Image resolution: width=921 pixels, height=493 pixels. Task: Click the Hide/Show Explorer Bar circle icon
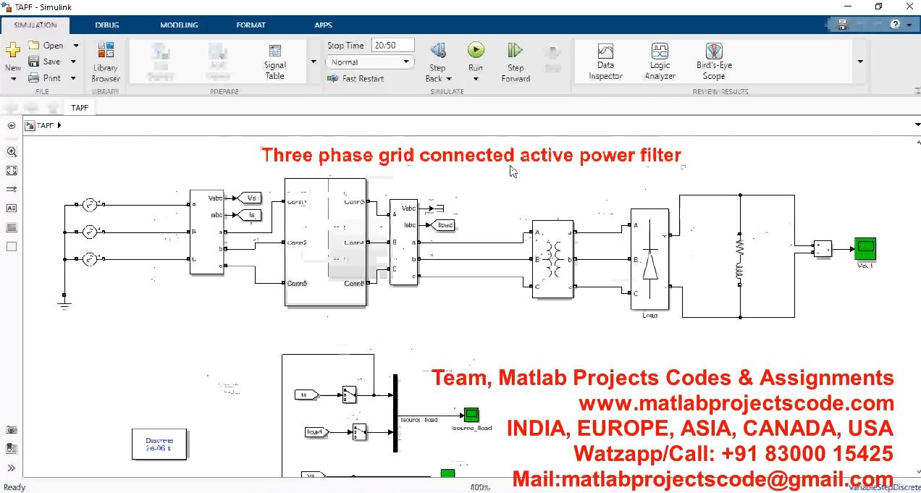(12, 125)
